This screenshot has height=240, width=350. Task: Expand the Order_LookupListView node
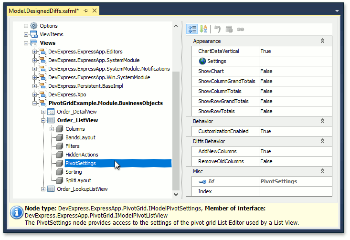[43, 189]
